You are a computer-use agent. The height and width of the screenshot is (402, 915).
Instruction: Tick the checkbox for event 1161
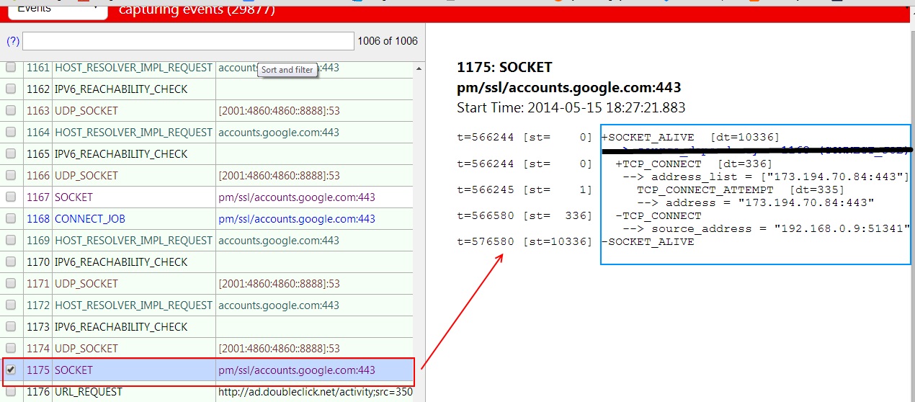11,67
